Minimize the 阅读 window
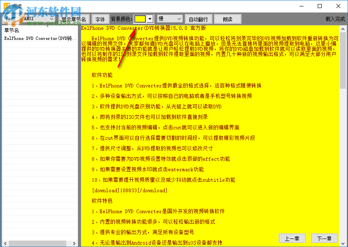 click(302, 6)
